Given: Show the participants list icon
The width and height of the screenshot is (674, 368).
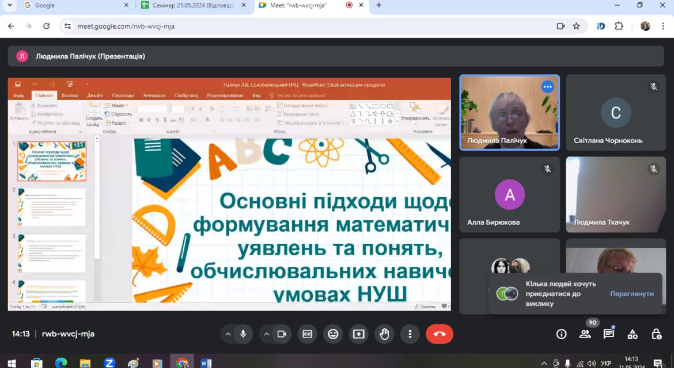Looking at the screenshot, I should (585, 334).
